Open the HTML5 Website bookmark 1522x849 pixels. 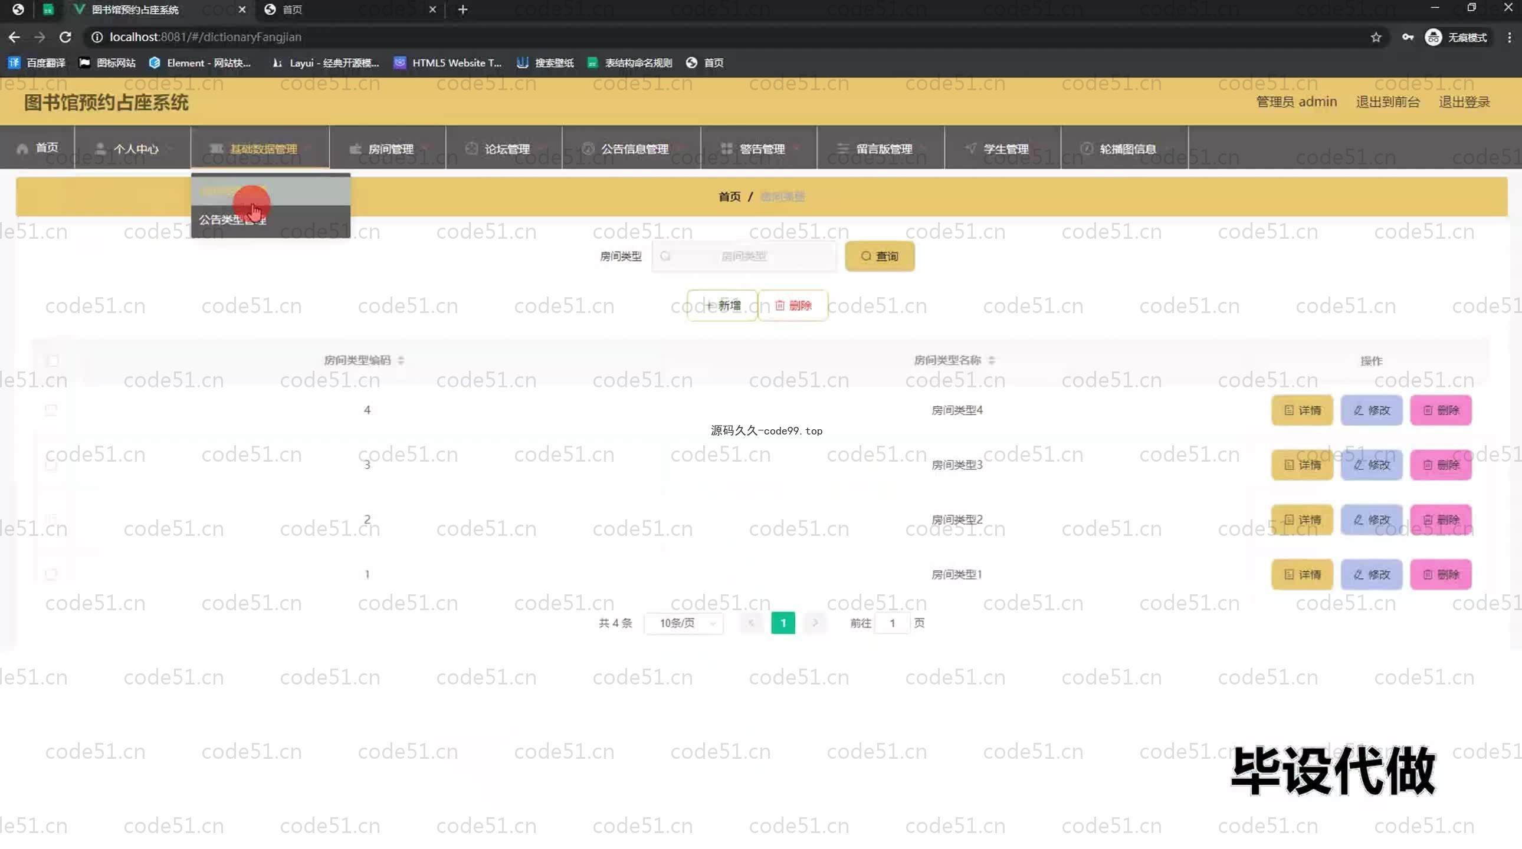pyautogui.click(x=448, y=62)
